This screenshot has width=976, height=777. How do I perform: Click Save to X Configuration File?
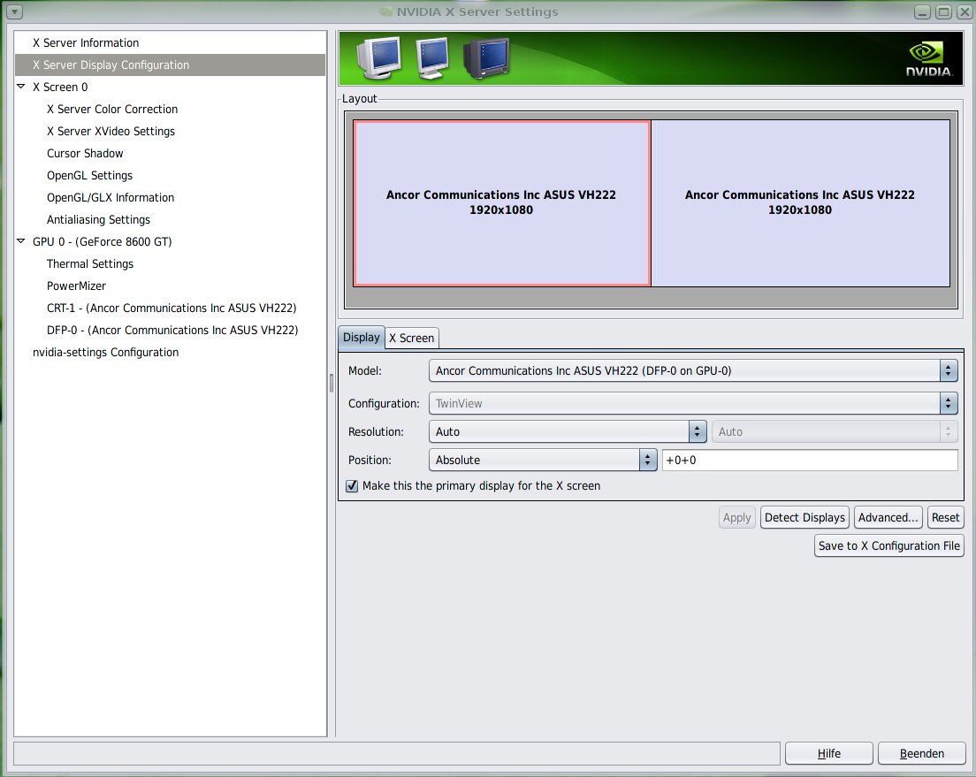coord(888,545)
